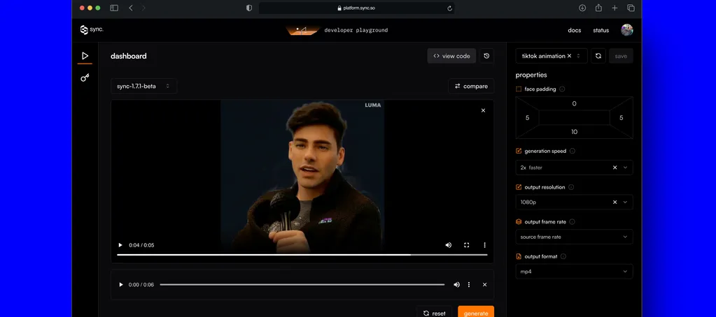Click the refresh preset icon
This screenshot has width=716, height=317.
click(598, 56)
